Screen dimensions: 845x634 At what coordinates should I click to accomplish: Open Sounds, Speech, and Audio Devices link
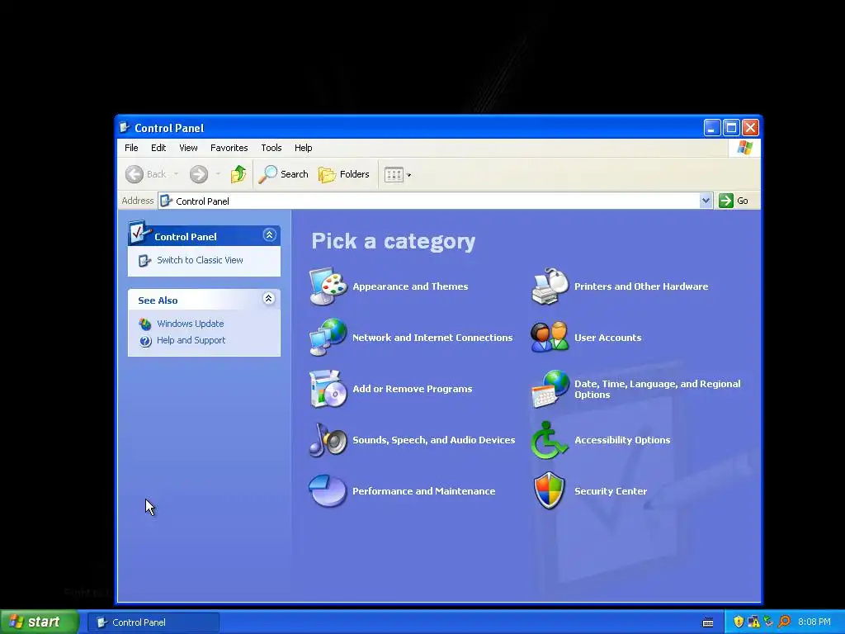click(434, 440)
